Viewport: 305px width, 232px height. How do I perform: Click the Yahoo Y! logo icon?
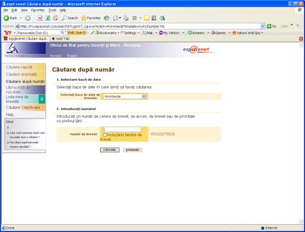(8, 33)
